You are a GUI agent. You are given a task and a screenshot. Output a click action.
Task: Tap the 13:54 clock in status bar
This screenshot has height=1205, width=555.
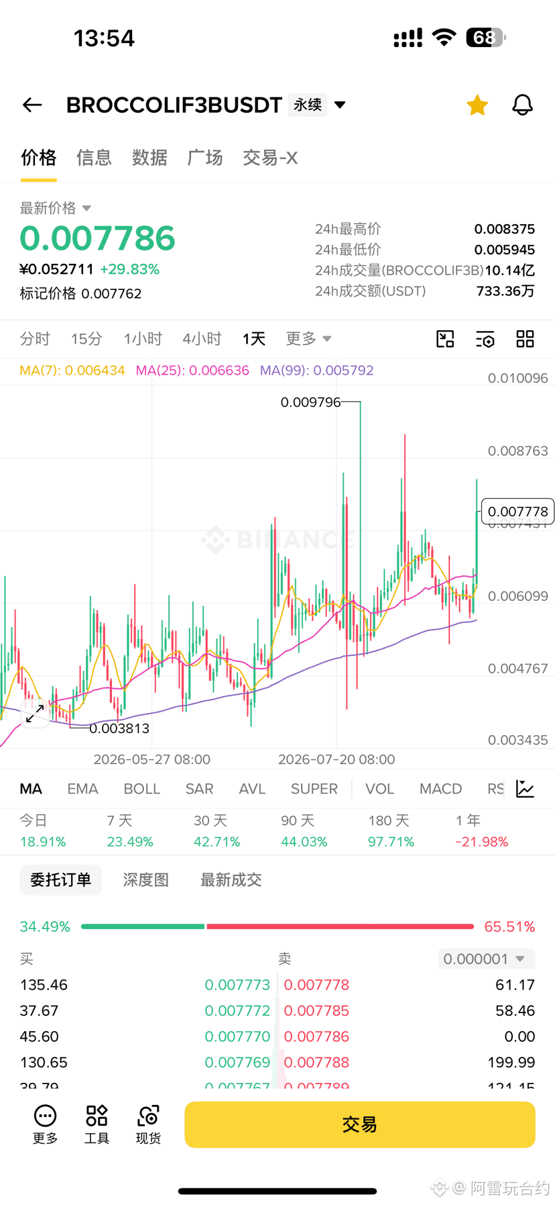(x=104, y=38)
